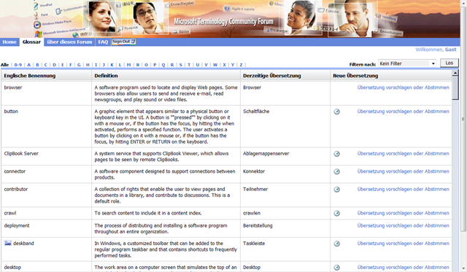The image size is (467, 272).
Task: Select the translation 'Ablagemappenserver'
Action: [266, 154]
